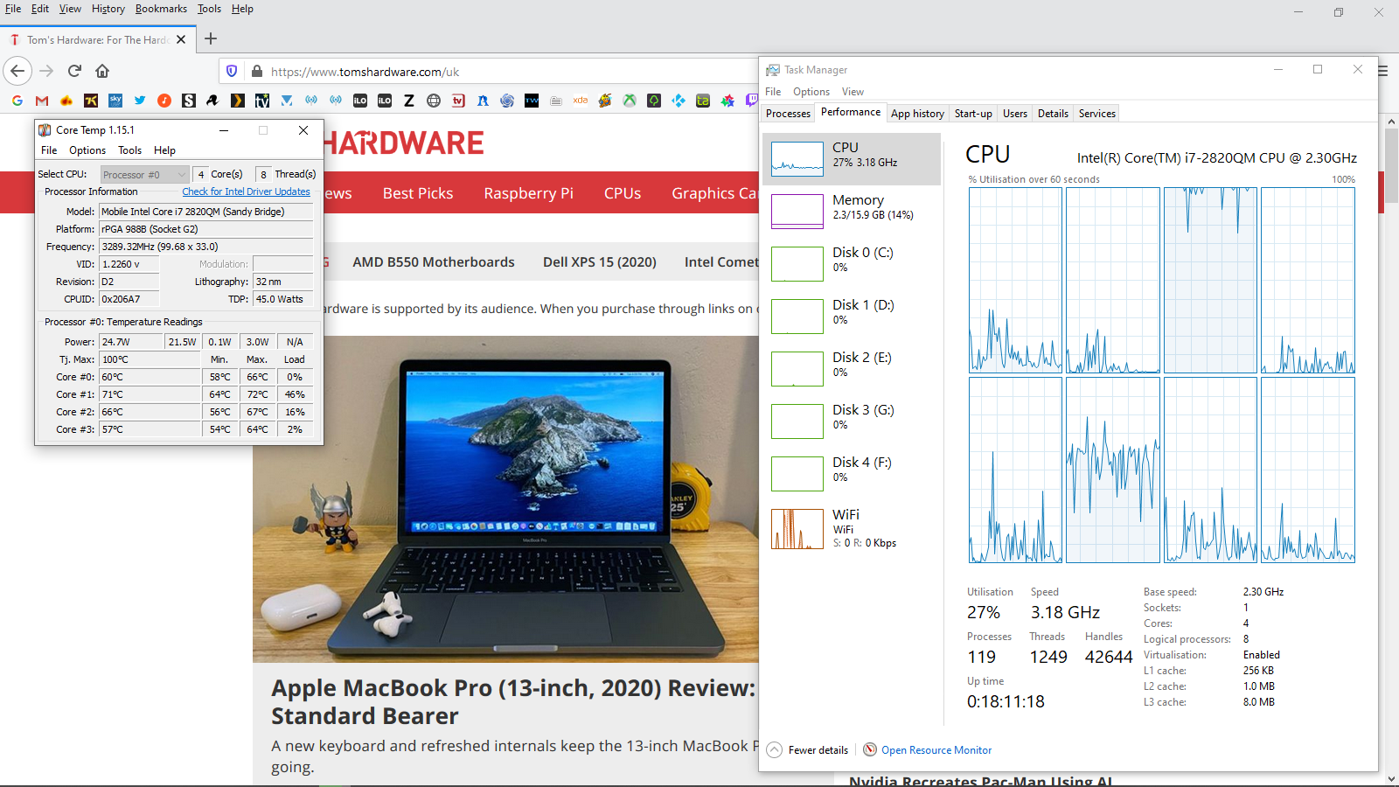The width and height of the screenshot is (1399, 787).
Task: Open Firefox History menu
Action: tap(108, 9)
